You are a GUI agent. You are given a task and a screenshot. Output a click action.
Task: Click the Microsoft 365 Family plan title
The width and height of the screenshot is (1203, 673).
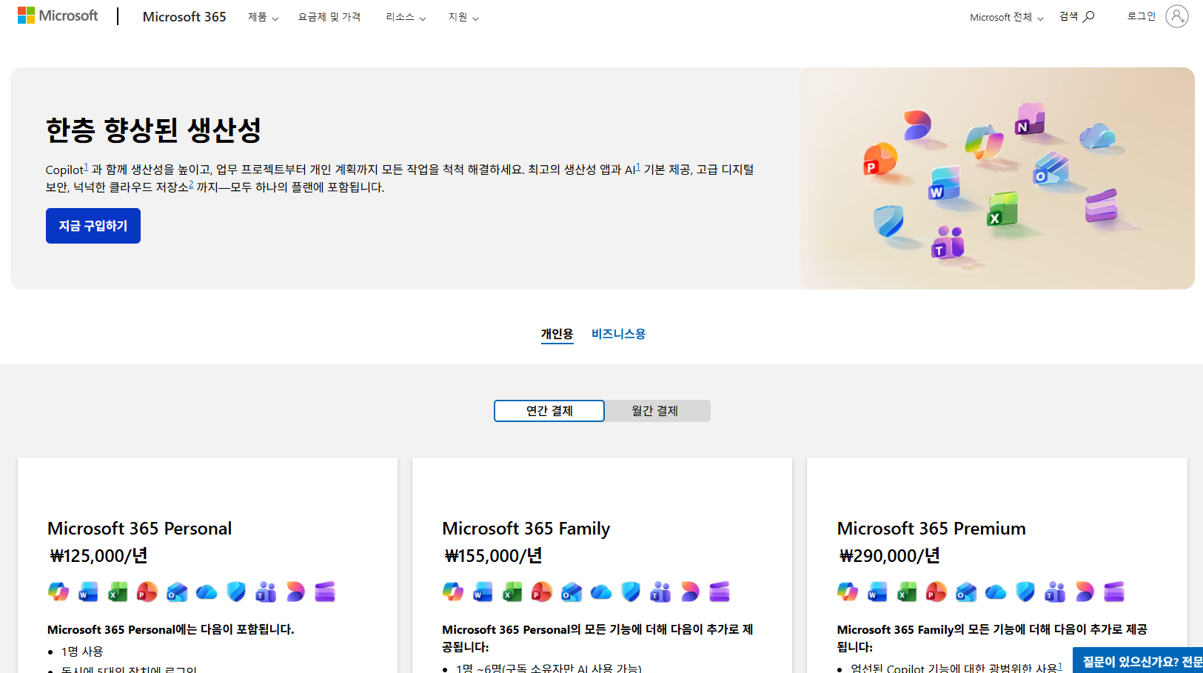point(526,529)
